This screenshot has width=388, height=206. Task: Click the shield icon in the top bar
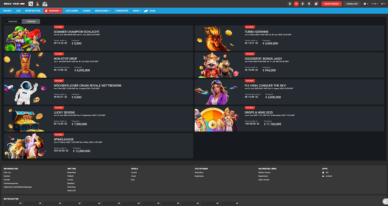point(303,4)
